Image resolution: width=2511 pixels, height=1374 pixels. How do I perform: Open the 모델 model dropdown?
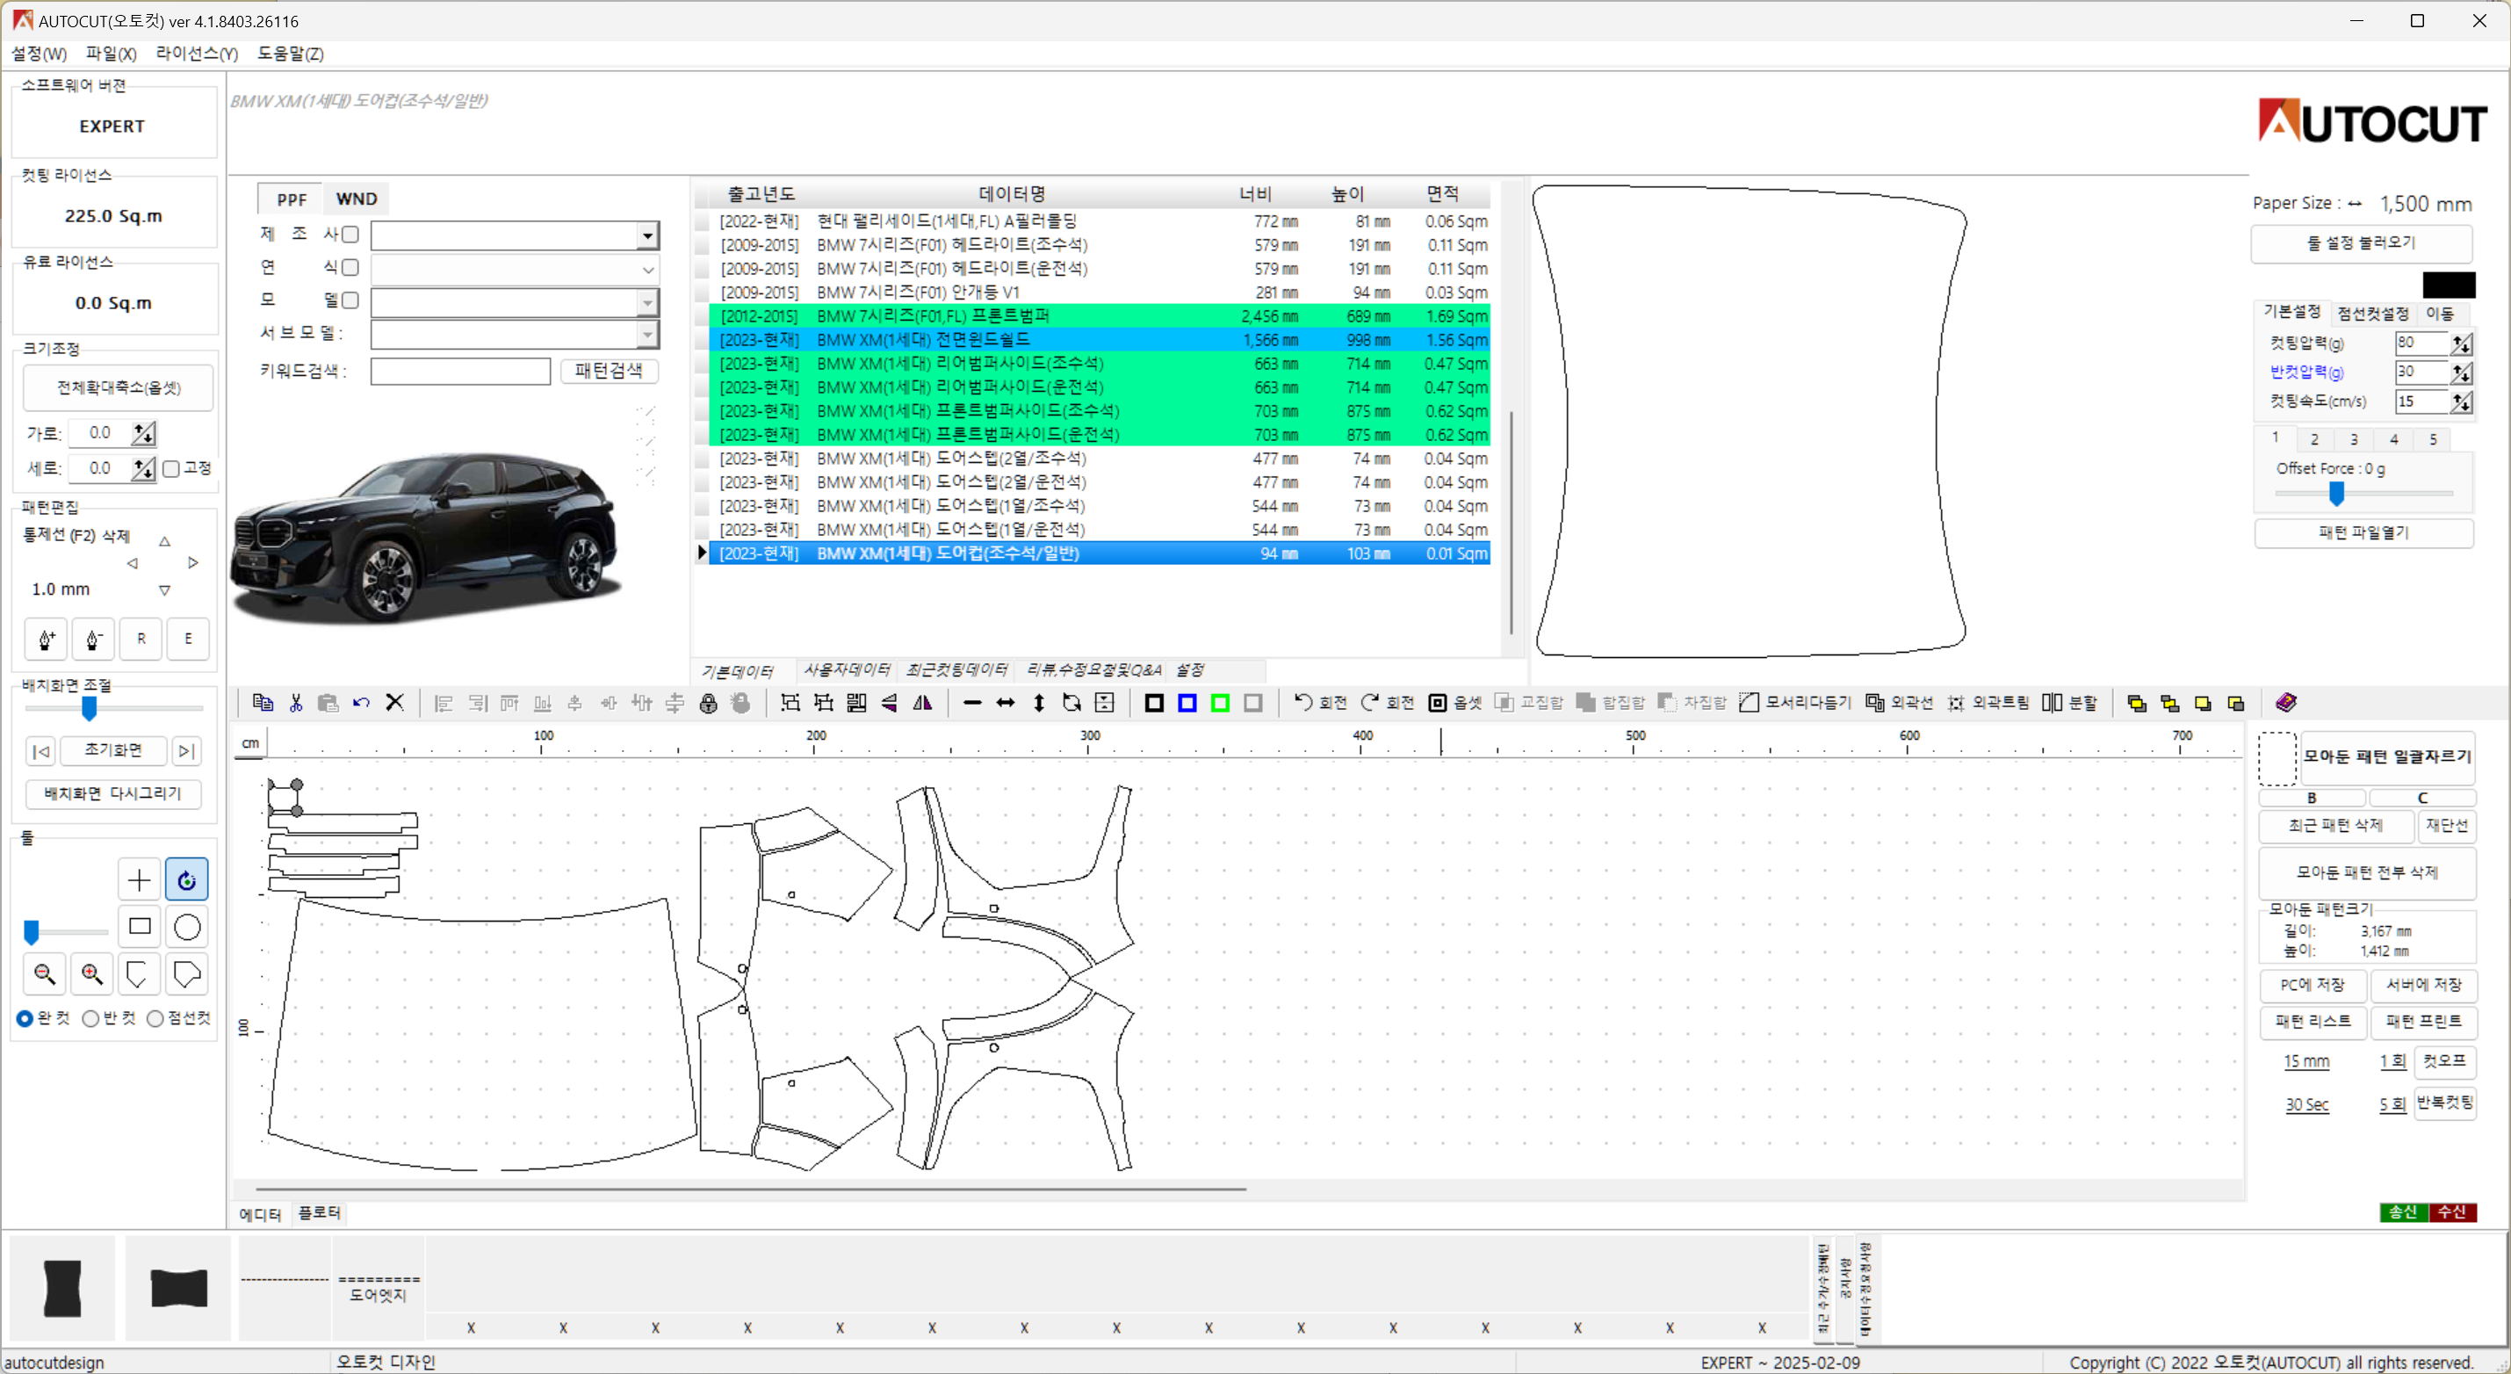pyautogui.click(x=647, y=302)
